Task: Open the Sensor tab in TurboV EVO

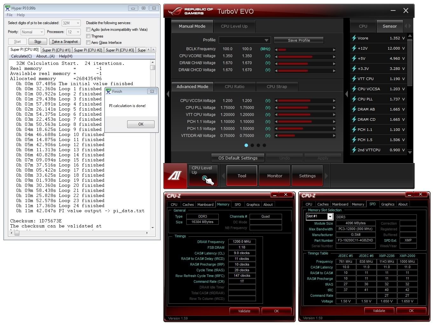Action: pyautogui.click(x=389, y=26)
